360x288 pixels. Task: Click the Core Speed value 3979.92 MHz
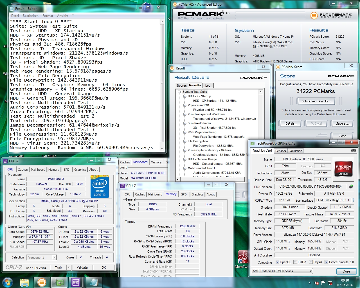[40, 232]
